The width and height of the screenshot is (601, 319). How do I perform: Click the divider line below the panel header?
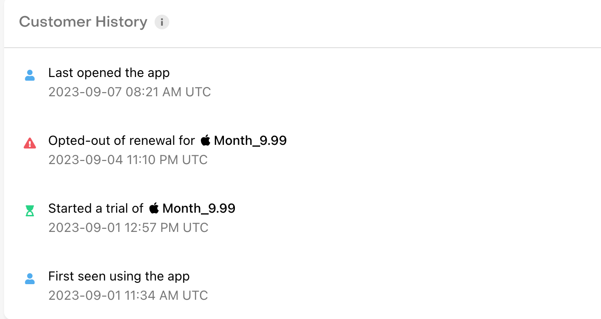[x=303, y=48]
